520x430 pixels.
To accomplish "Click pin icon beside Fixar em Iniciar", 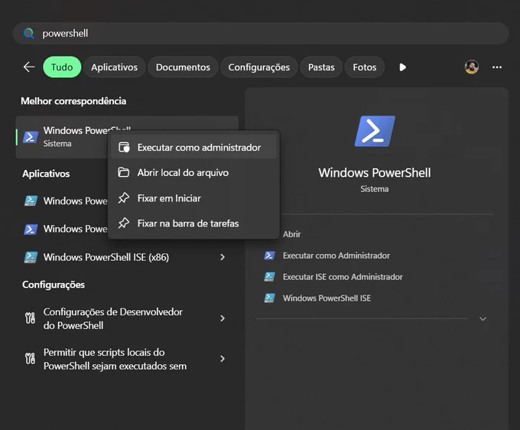I will click(x=124, y=197).
